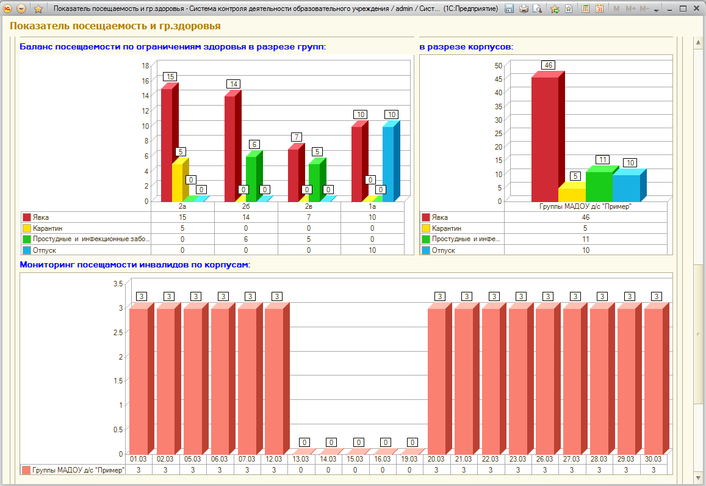The image size is (706, 486).
Task: Click the scrollbar up arrow
Action: (698, 43)
